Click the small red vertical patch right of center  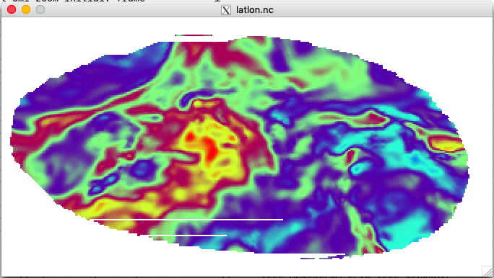350,156
